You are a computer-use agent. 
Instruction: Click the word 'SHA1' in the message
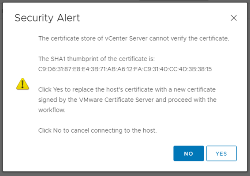click(58, 59)
